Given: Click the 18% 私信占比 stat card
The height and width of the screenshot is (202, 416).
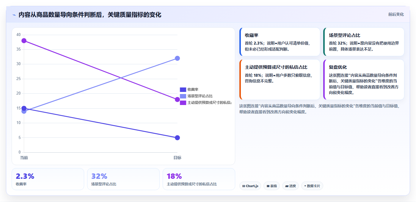Looking at the screenshot, I should [199, 179].
